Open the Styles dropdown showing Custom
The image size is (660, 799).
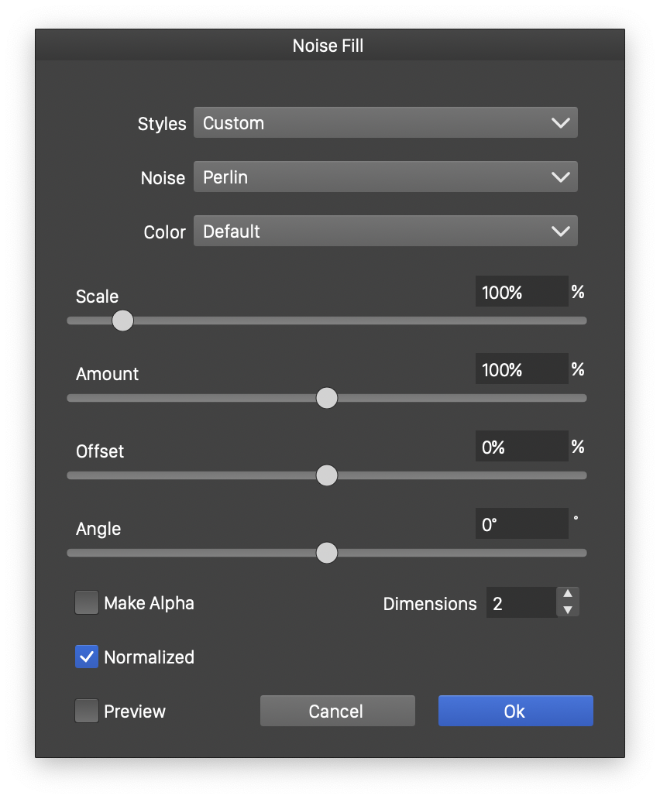(x=385, y=123)
